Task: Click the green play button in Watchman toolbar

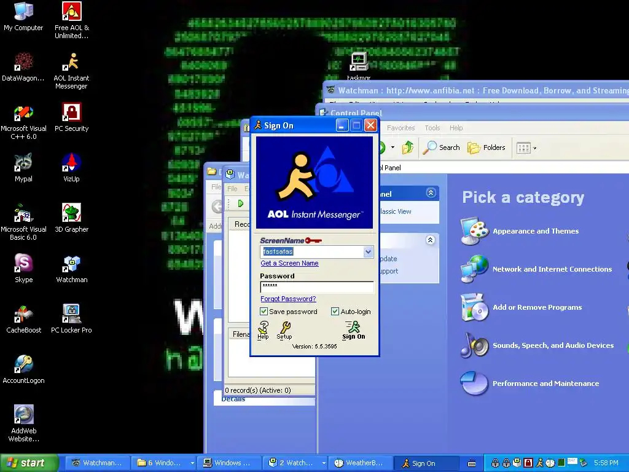Action: tap(241, 203)
